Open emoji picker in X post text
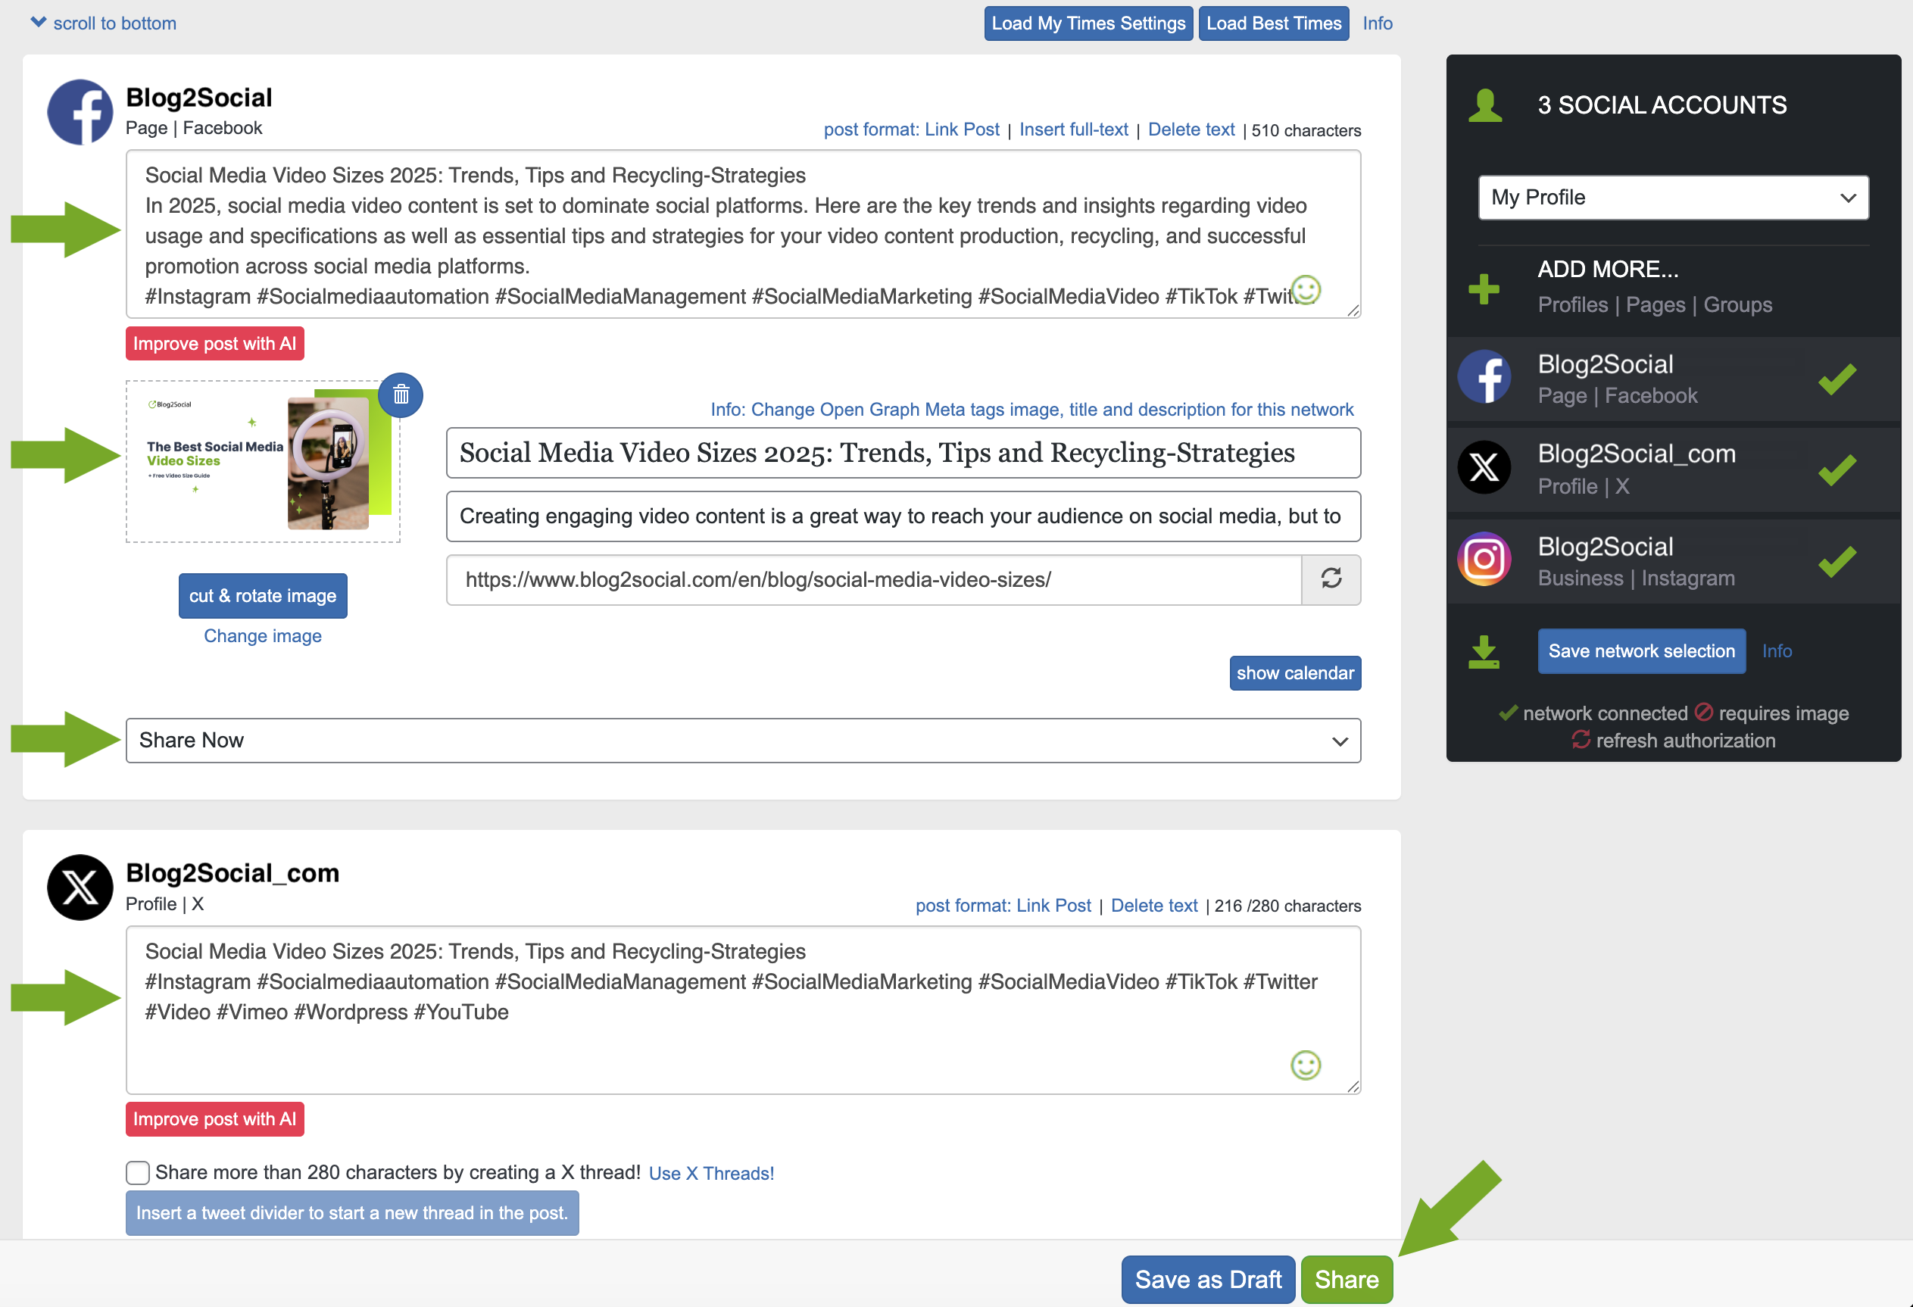The height and width of the screenshot is (1307, 1913). 1306,1065
